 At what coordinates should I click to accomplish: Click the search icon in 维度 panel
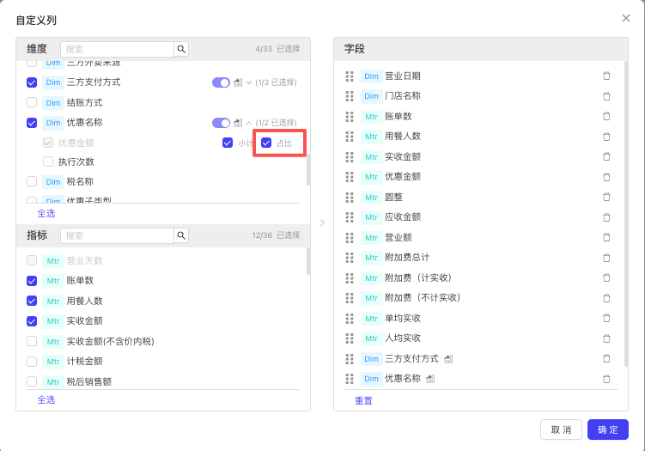tap(181, 50)
